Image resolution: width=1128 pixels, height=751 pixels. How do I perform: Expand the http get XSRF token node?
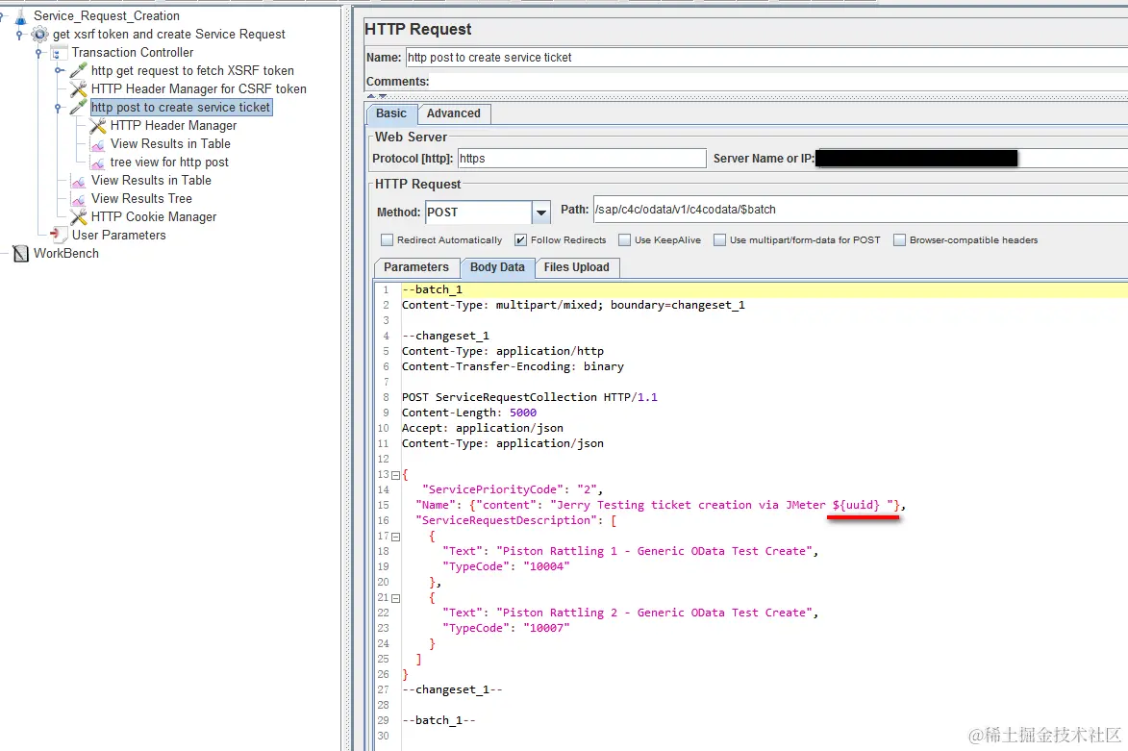pyautogui.click(x=59, y=70)
